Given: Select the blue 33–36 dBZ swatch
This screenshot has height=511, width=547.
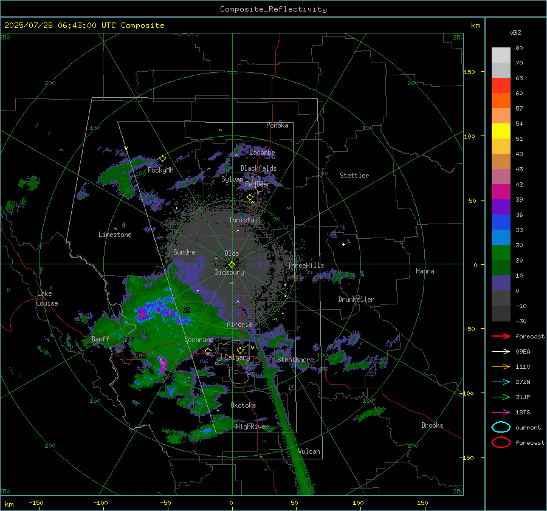Looking at the screenshot, I should tap(501, 222).
